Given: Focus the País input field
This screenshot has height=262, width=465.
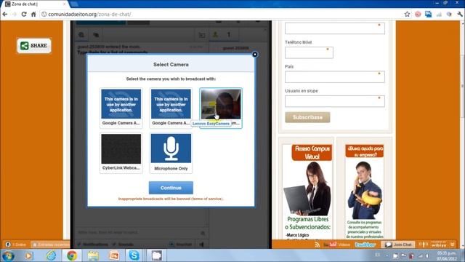Looking at the screenshot, I should click(x=335, y=77).
